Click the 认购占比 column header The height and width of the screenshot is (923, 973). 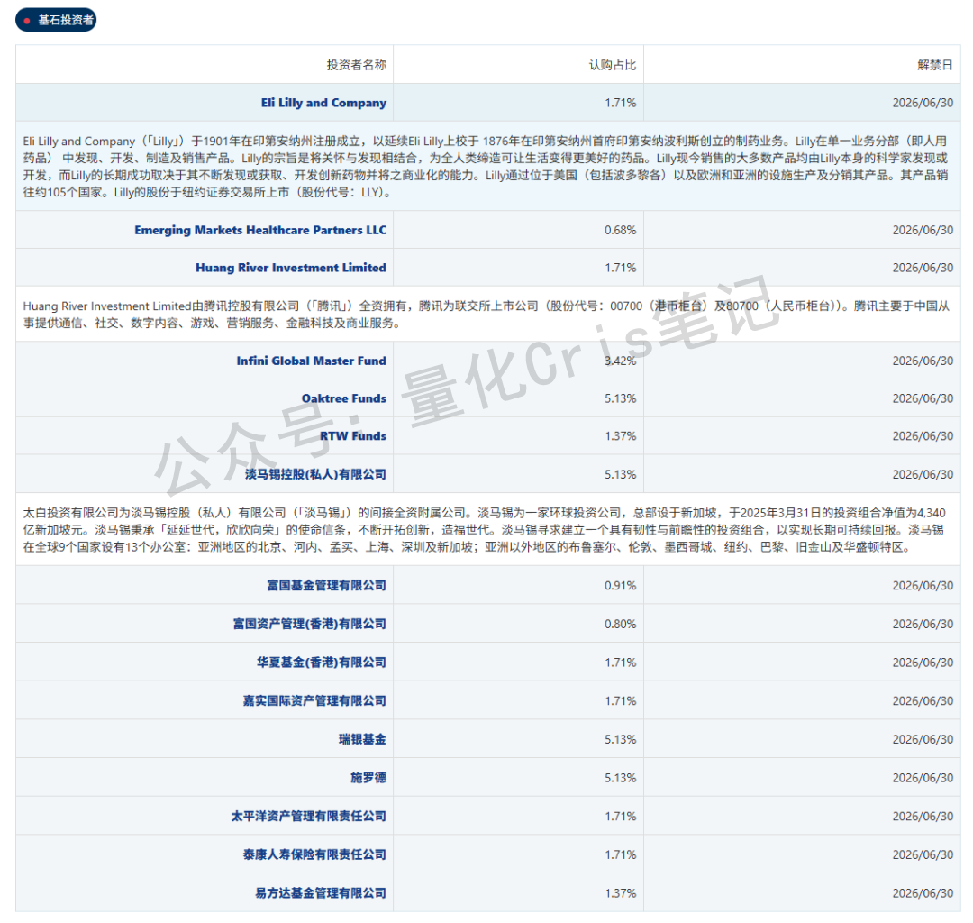coord(614,64)
